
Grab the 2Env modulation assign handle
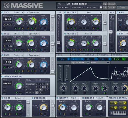point(82,59)
